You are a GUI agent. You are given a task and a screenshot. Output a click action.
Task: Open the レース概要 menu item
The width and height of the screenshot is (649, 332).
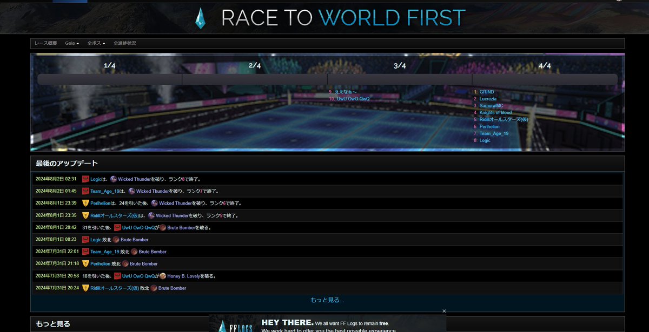click(x=45, y=43)
